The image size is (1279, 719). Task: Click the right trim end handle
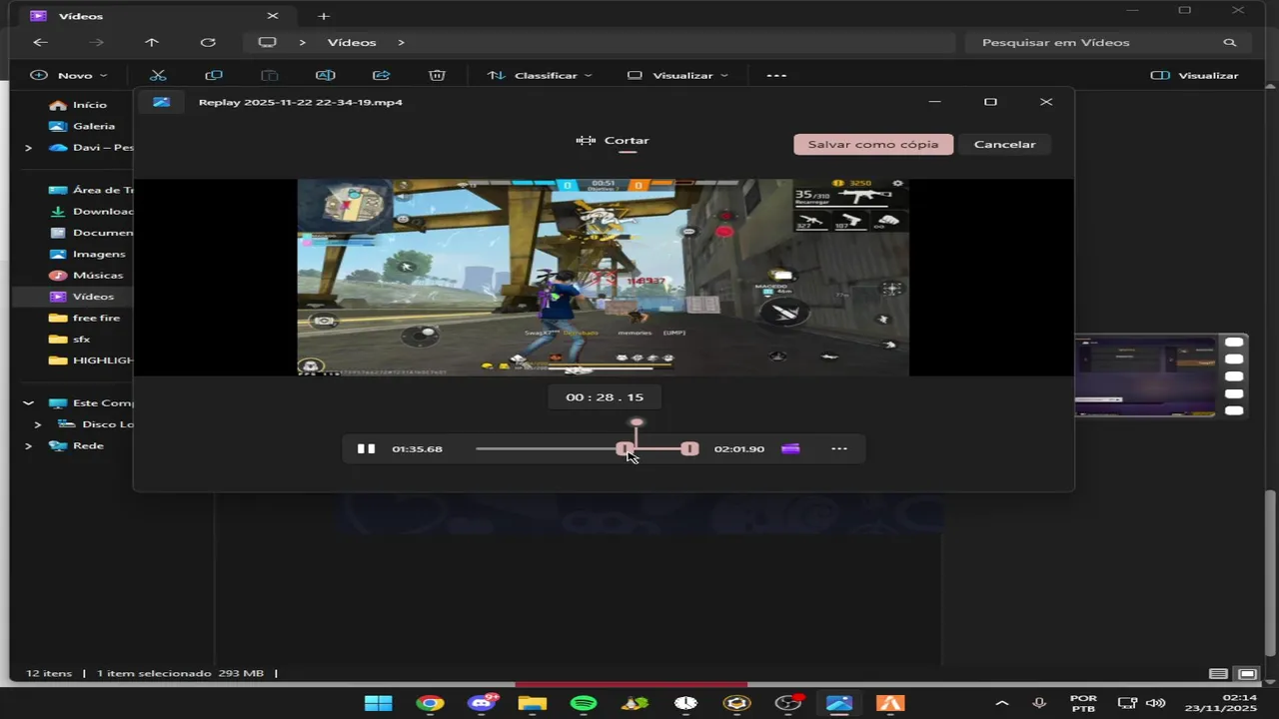pyautogui.click(x=689, y=448)
